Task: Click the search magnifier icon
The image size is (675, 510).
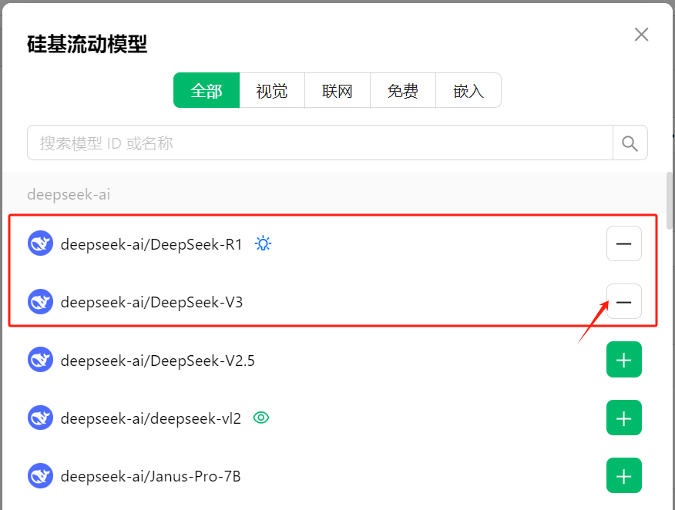Action: [x=630, y=143]
